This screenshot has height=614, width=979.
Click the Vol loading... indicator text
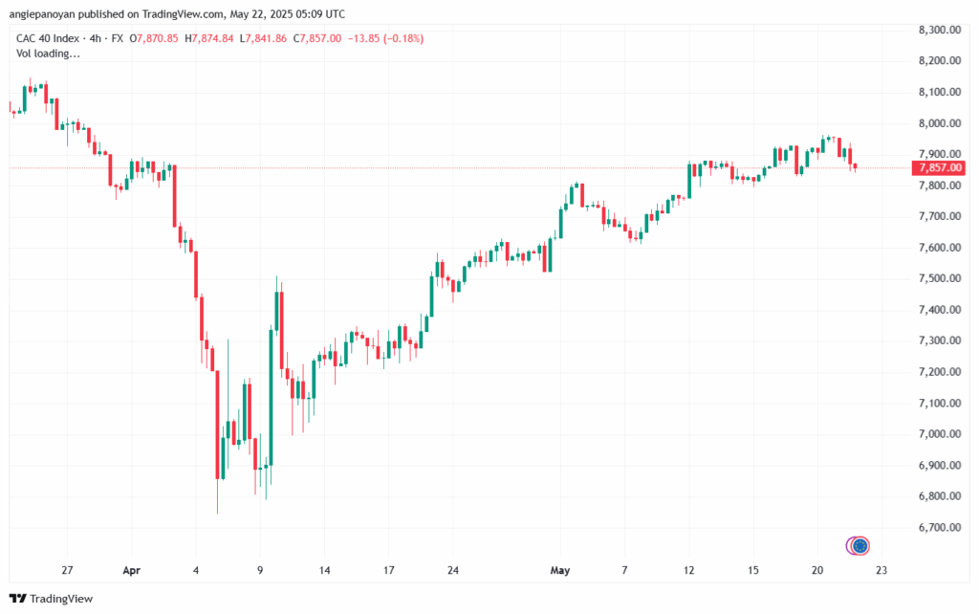point(48,54)
